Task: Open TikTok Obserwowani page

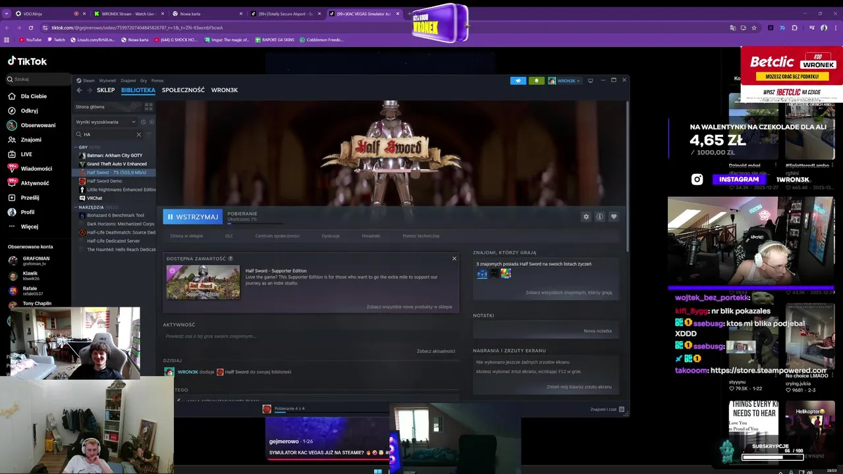Action: point(38,125)
